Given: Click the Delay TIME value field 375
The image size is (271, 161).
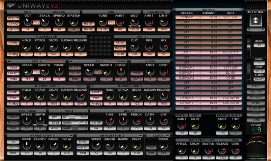Looking at the screenshot, I should [x=110, y=128].
